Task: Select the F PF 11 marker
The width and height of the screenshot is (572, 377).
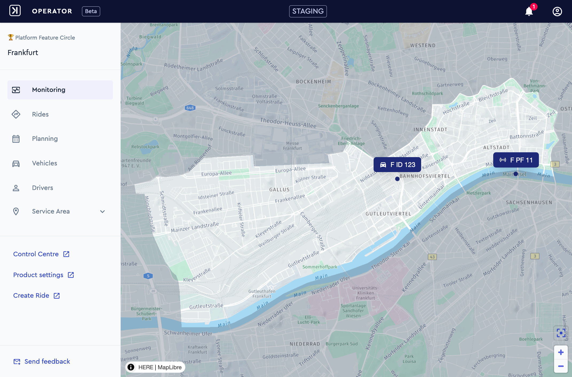Action: point(516,160)
